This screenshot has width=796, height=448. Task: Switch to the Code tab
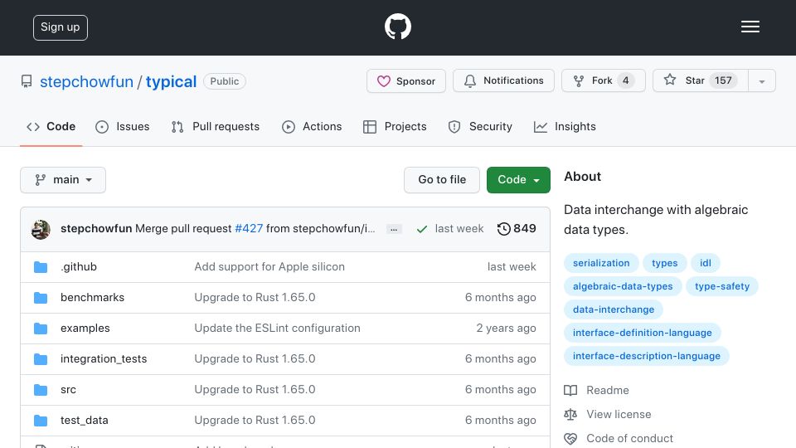(51, 126)
